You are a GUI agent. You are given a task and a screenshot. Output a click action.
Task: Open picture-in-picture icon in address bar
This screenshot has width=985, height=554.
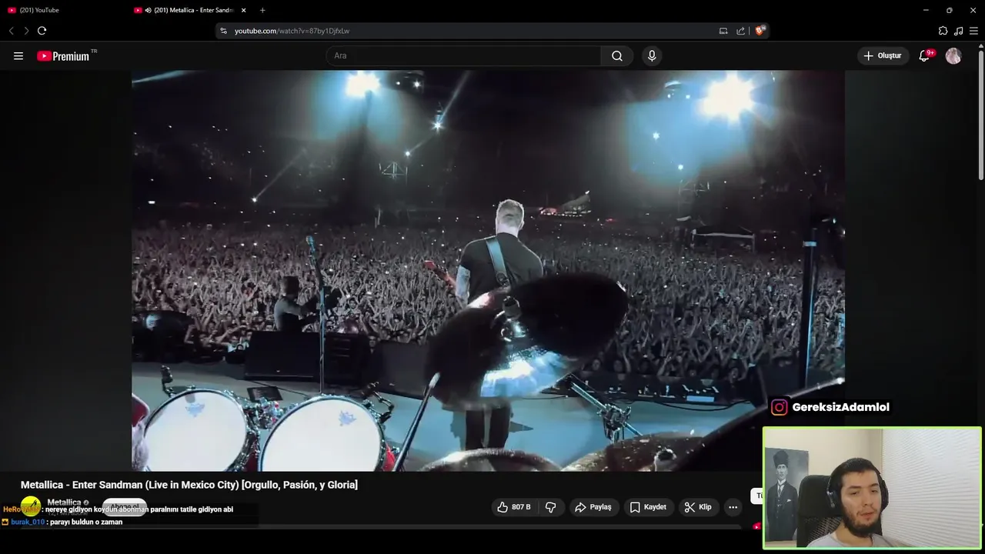723,31
